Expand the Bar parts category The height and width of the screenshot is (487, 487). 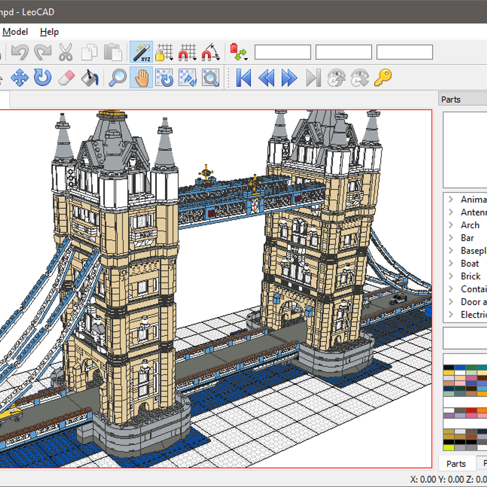click(451, 238)
